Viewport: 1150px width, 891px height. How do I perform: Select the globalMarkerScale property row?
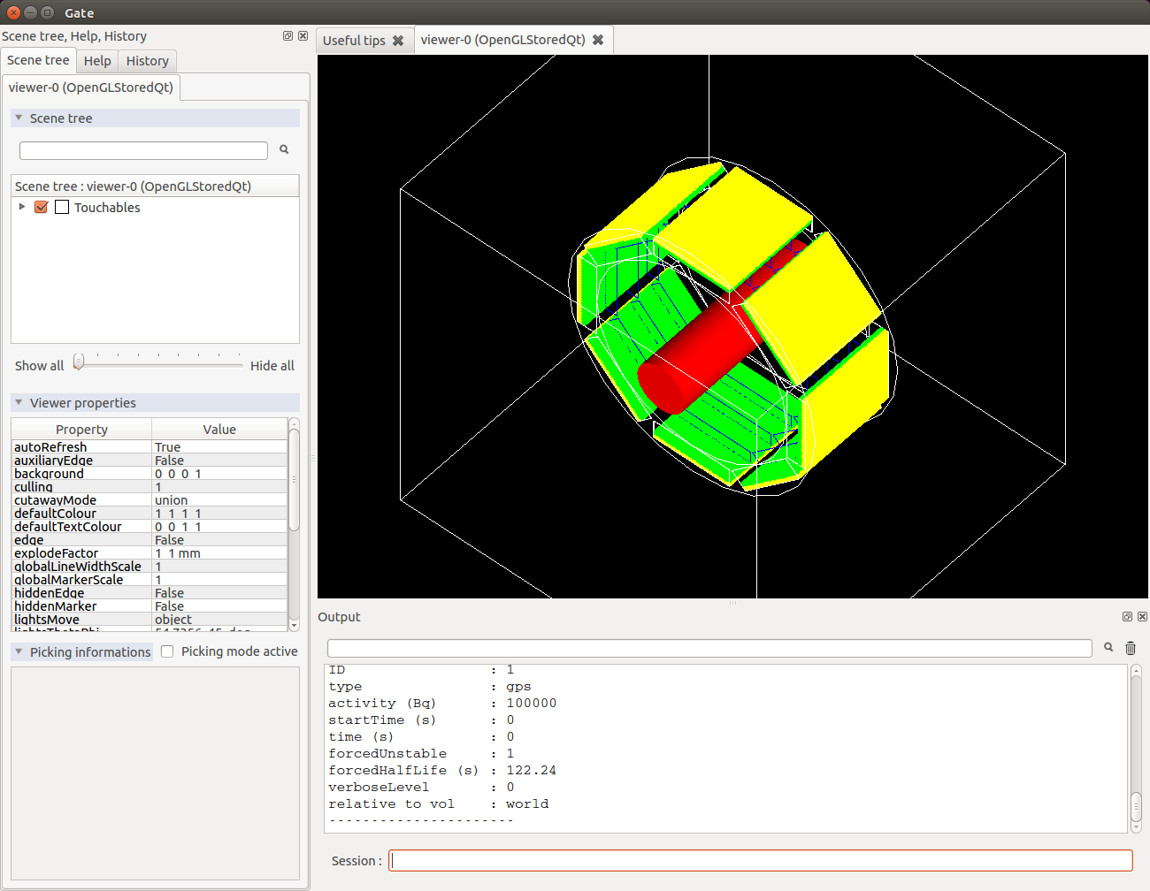pos(149,580)
